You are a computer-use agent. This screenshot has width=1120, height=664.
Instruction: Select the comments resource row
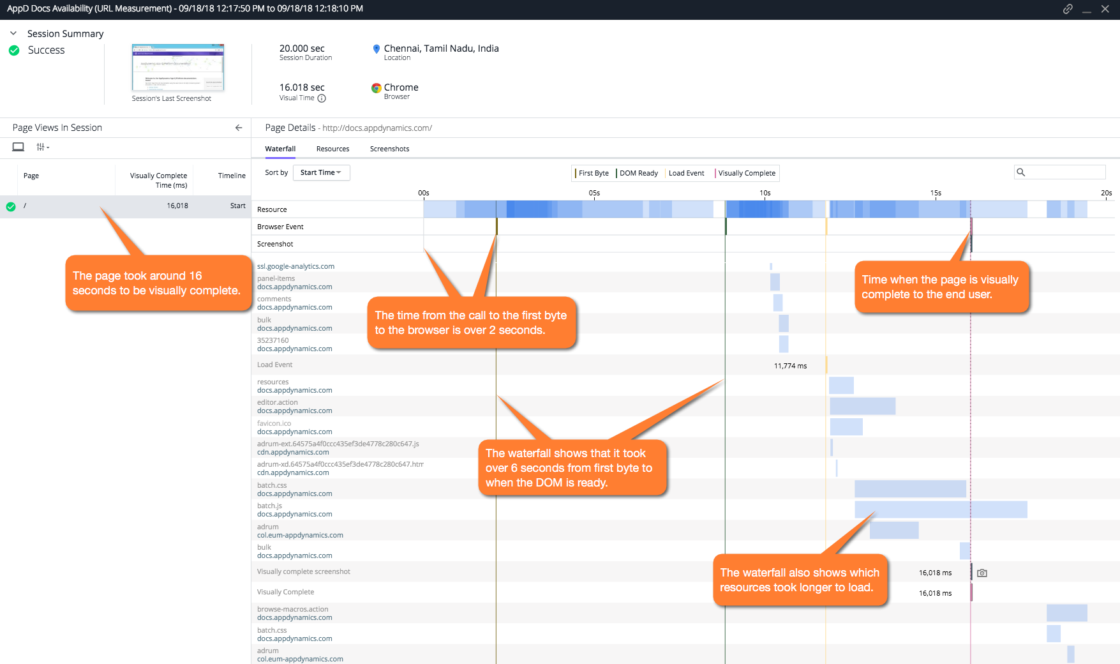[x=685, y=303]
